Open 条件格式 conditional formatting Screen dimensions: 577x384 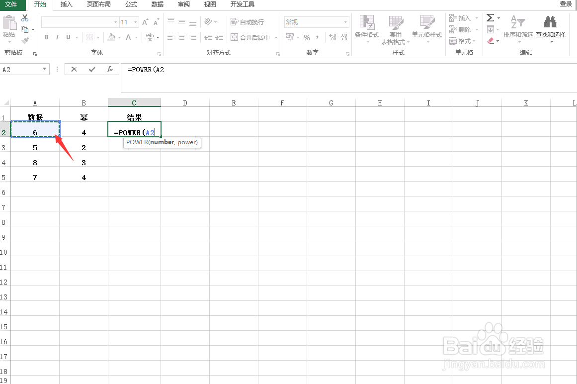[367, 29]
